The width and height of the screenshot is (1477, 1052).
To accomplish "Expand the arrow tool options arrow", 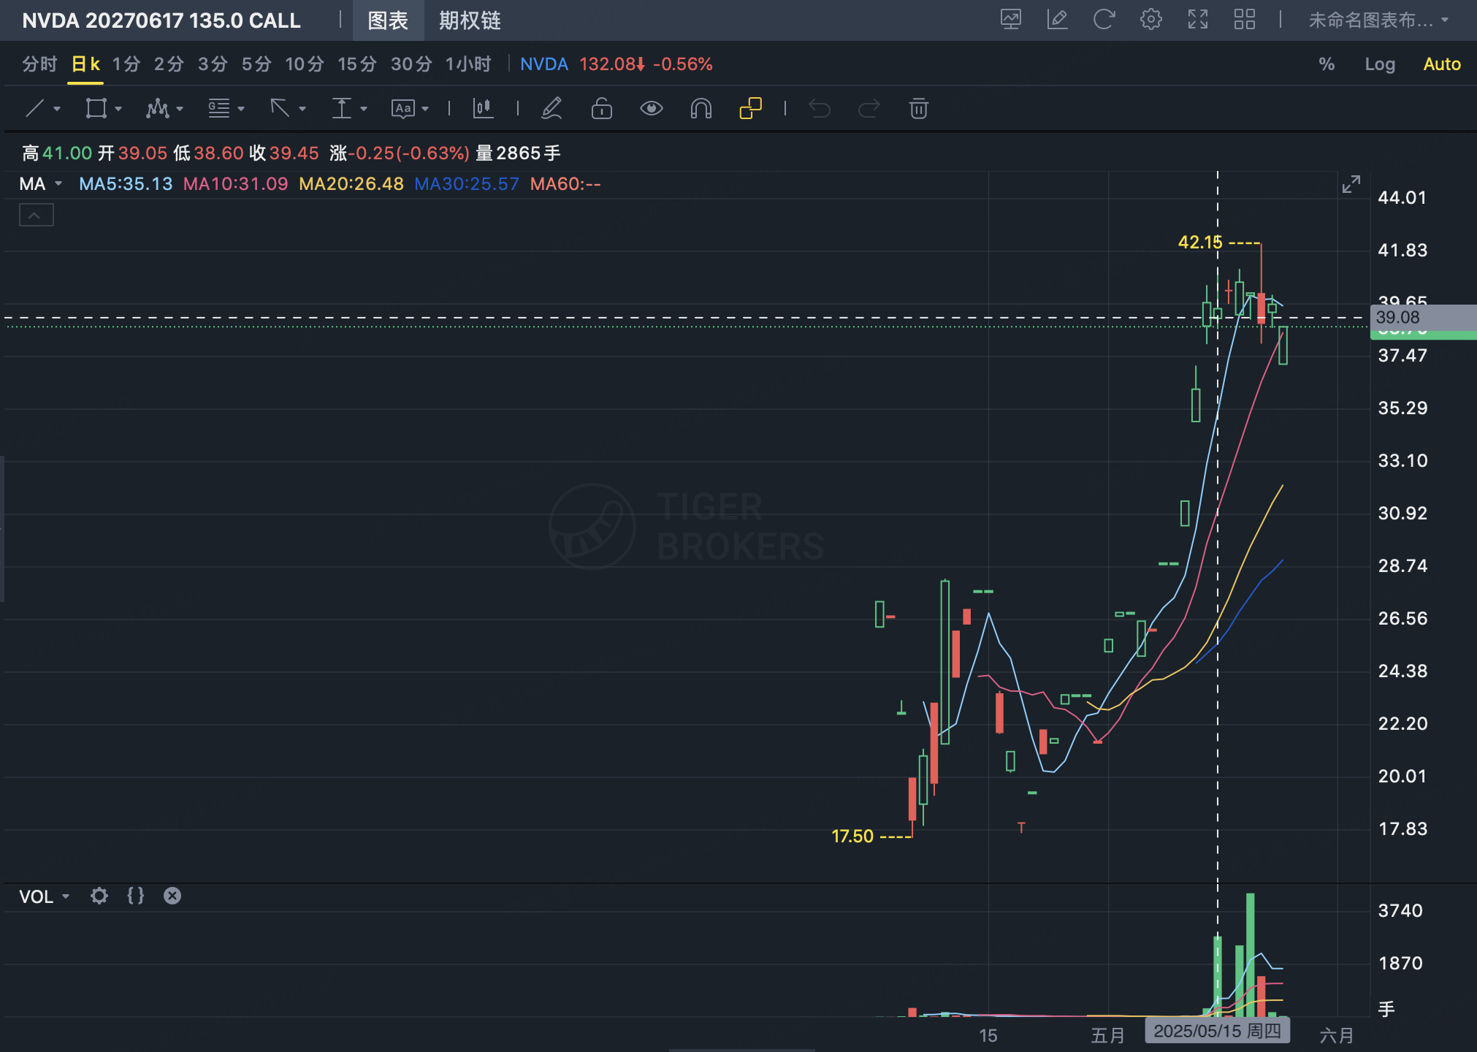I will click(302, 110).
